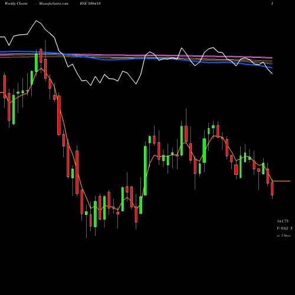Click the 141.75 price value
This screenshot has height=295, width=295.
283,221
